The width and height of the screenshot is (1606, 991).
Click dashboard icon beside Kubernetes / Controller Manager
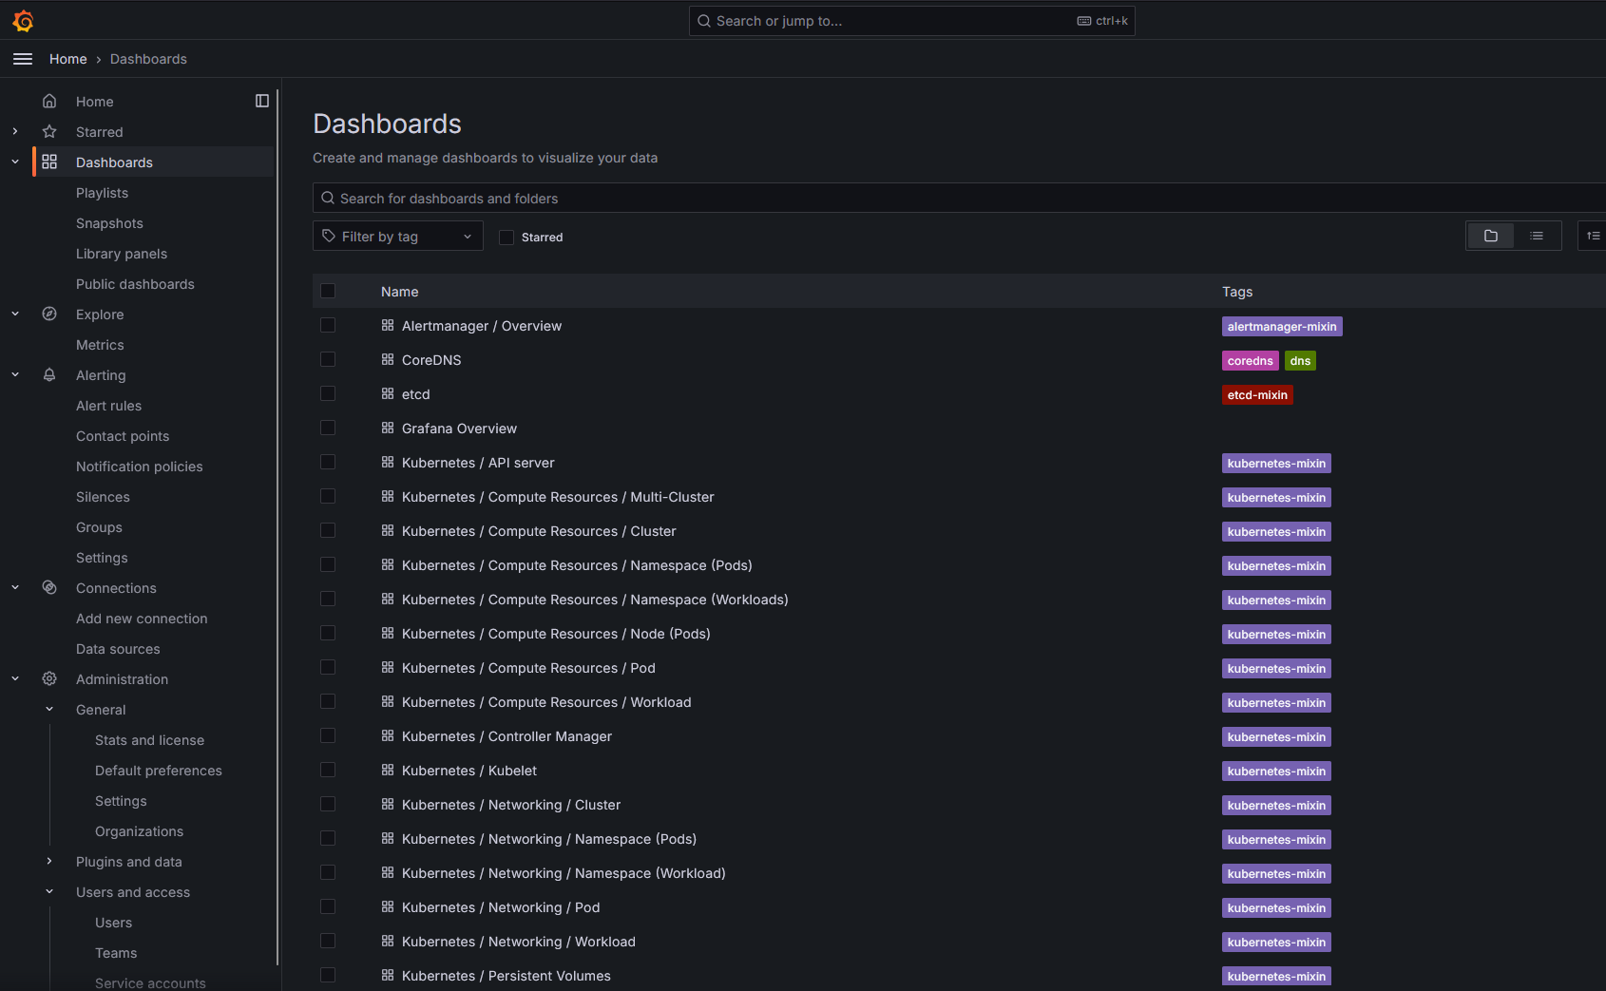(388, 735)
